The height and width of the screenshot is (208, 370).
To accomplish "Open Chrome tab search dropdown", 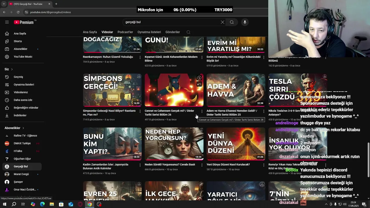I will [x=3, y=4].
